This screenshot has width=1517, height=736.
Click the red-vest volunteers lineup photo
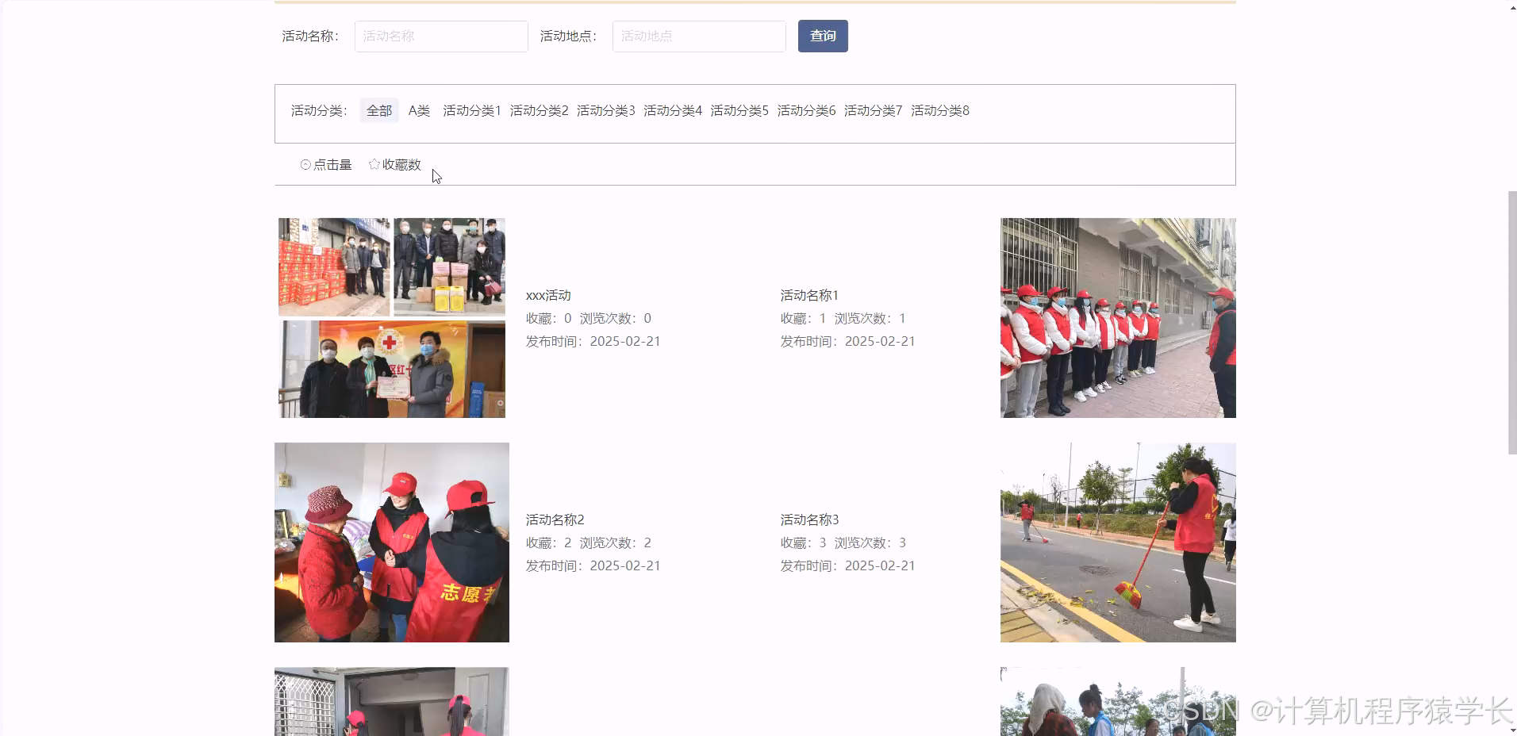click(1116, 317)
